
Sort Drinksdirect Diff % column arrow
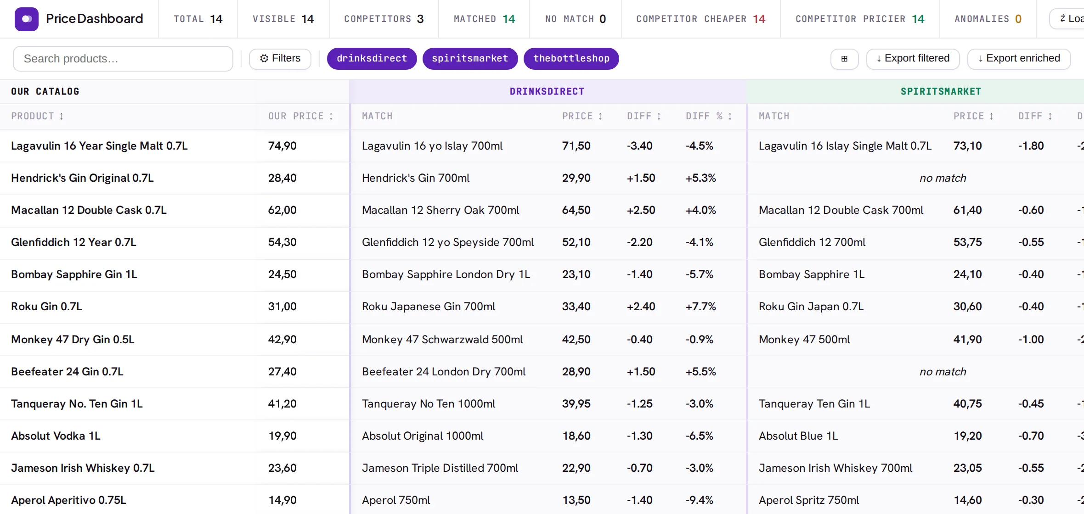pyautogui.click(x=730, y=117)
